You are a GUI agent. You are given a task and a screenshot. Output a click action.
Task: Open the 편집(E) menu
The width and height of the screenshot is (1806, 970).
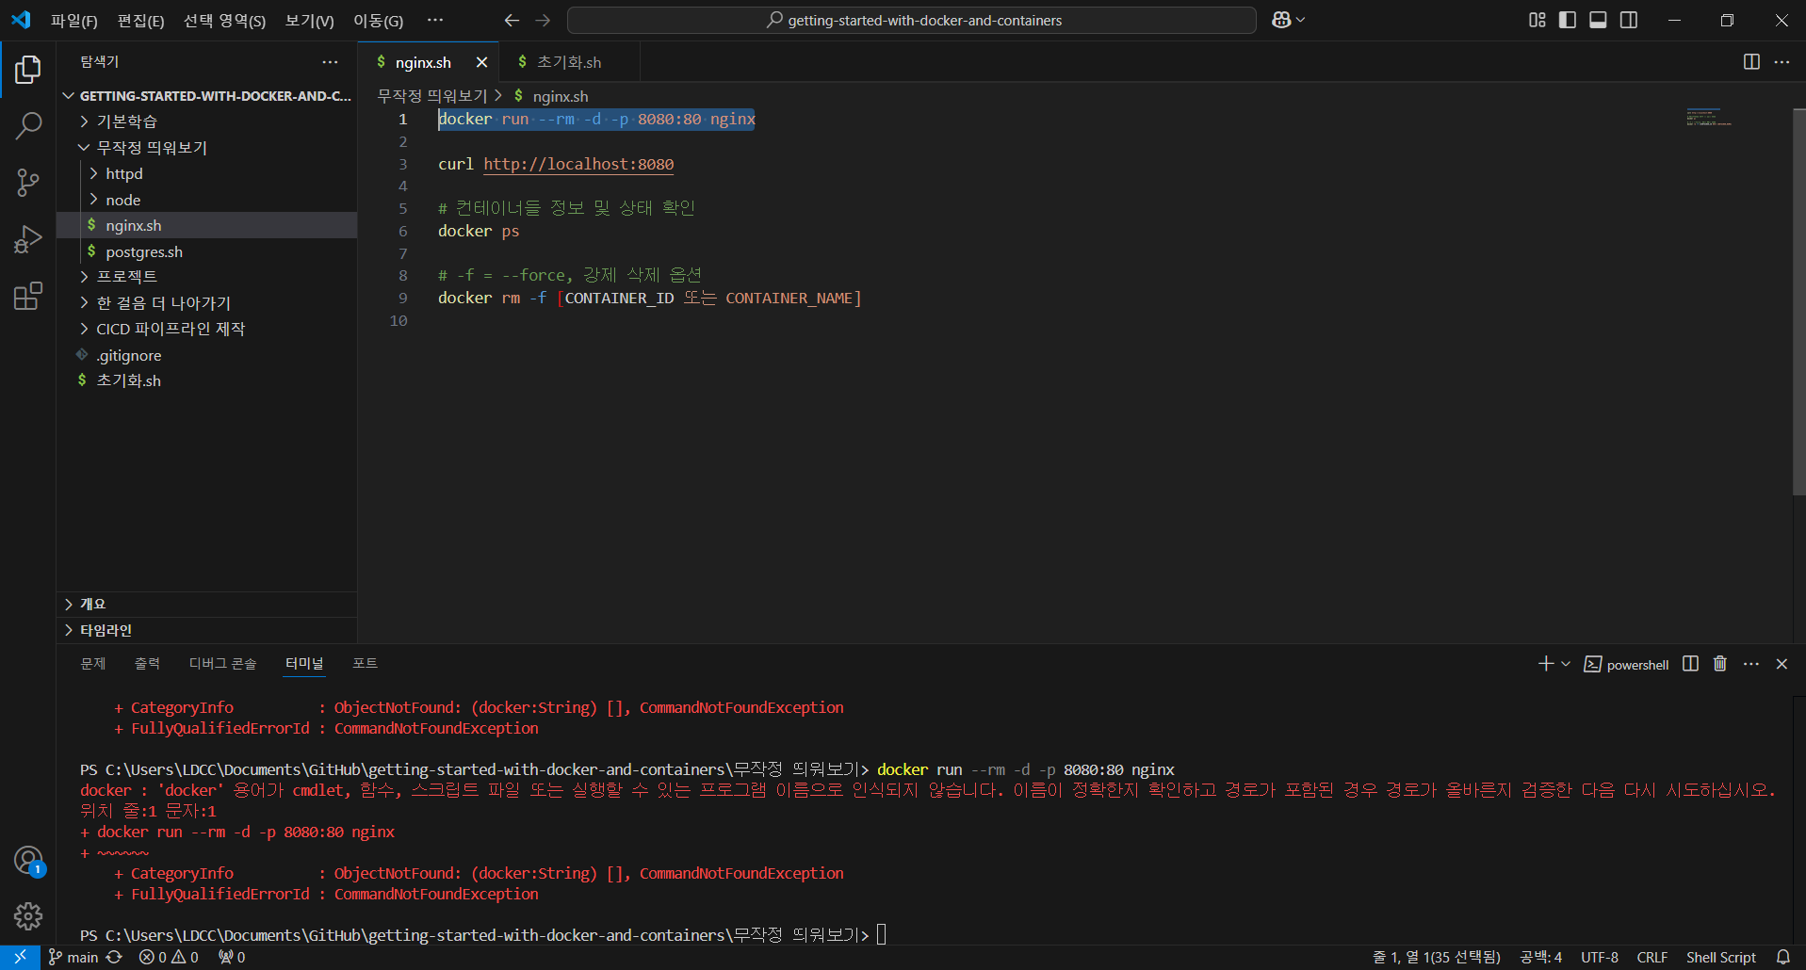pyautogui.click(x=140, y=20)
